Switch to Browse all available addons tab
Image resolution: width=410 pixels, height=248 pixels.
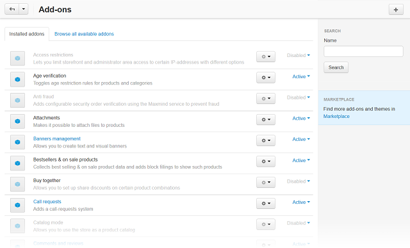84,34
